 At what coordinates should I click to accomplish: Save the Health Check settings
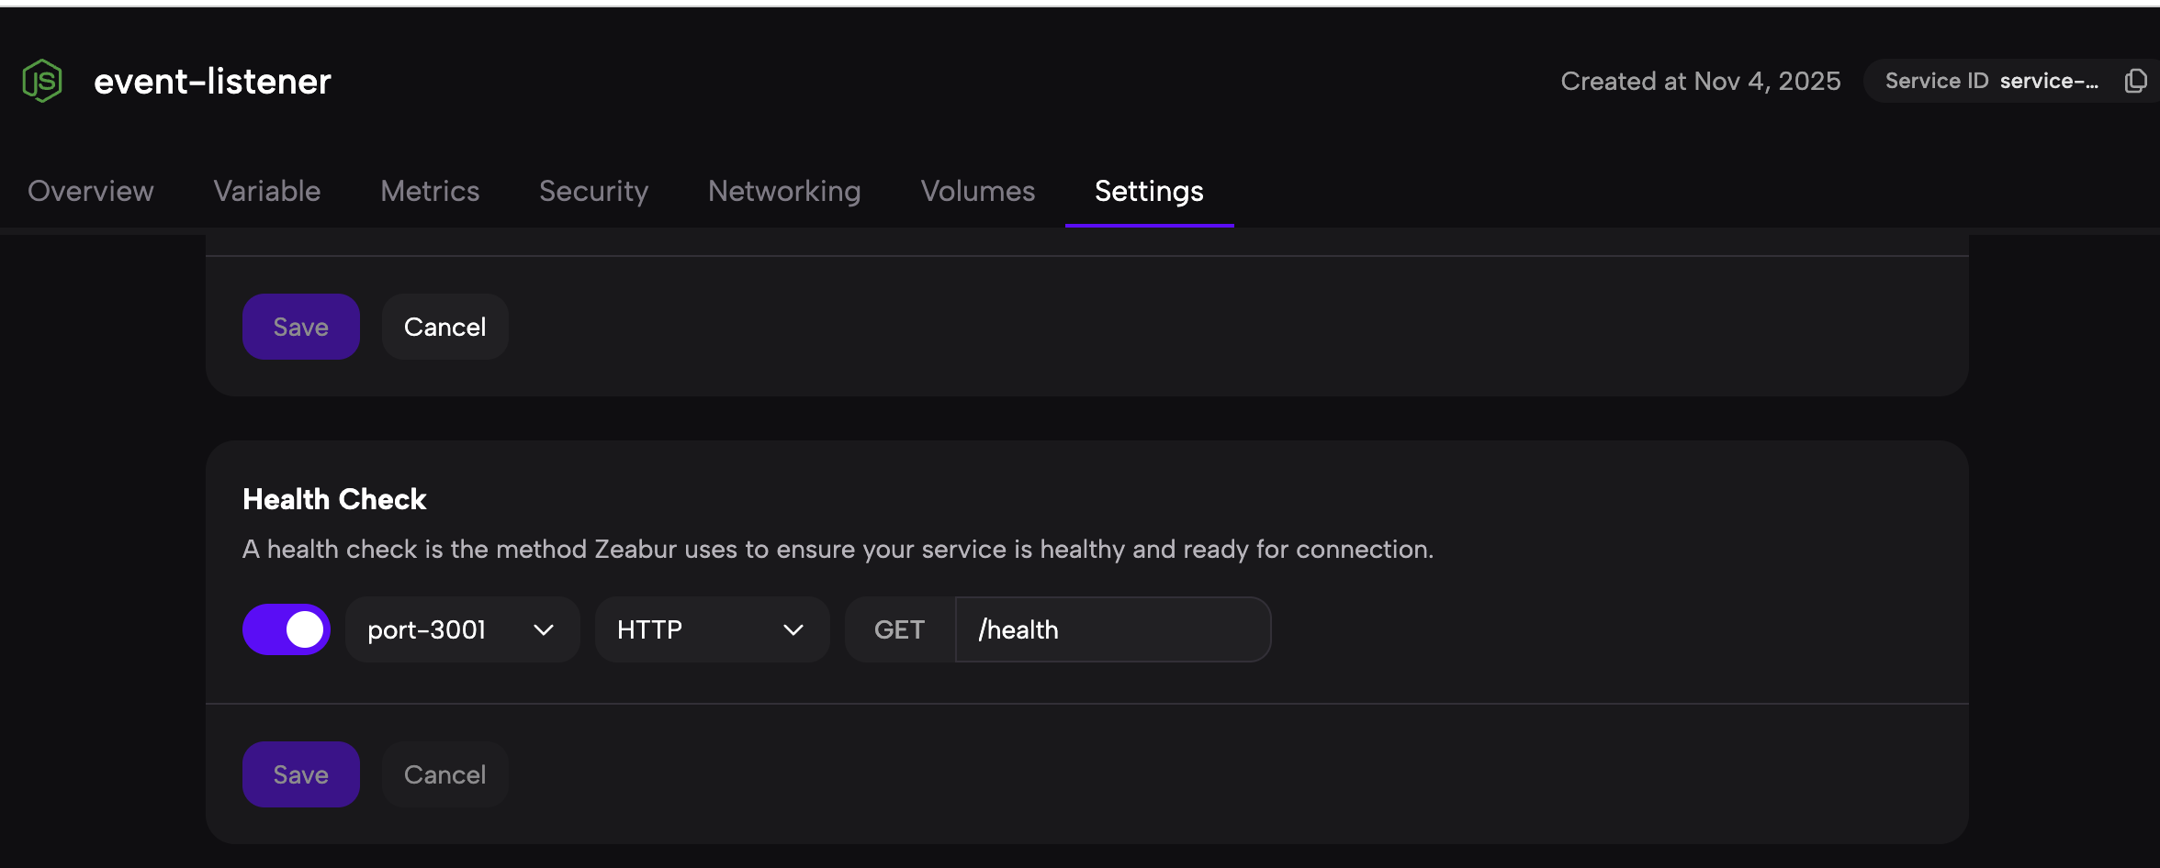coord(300,774)
